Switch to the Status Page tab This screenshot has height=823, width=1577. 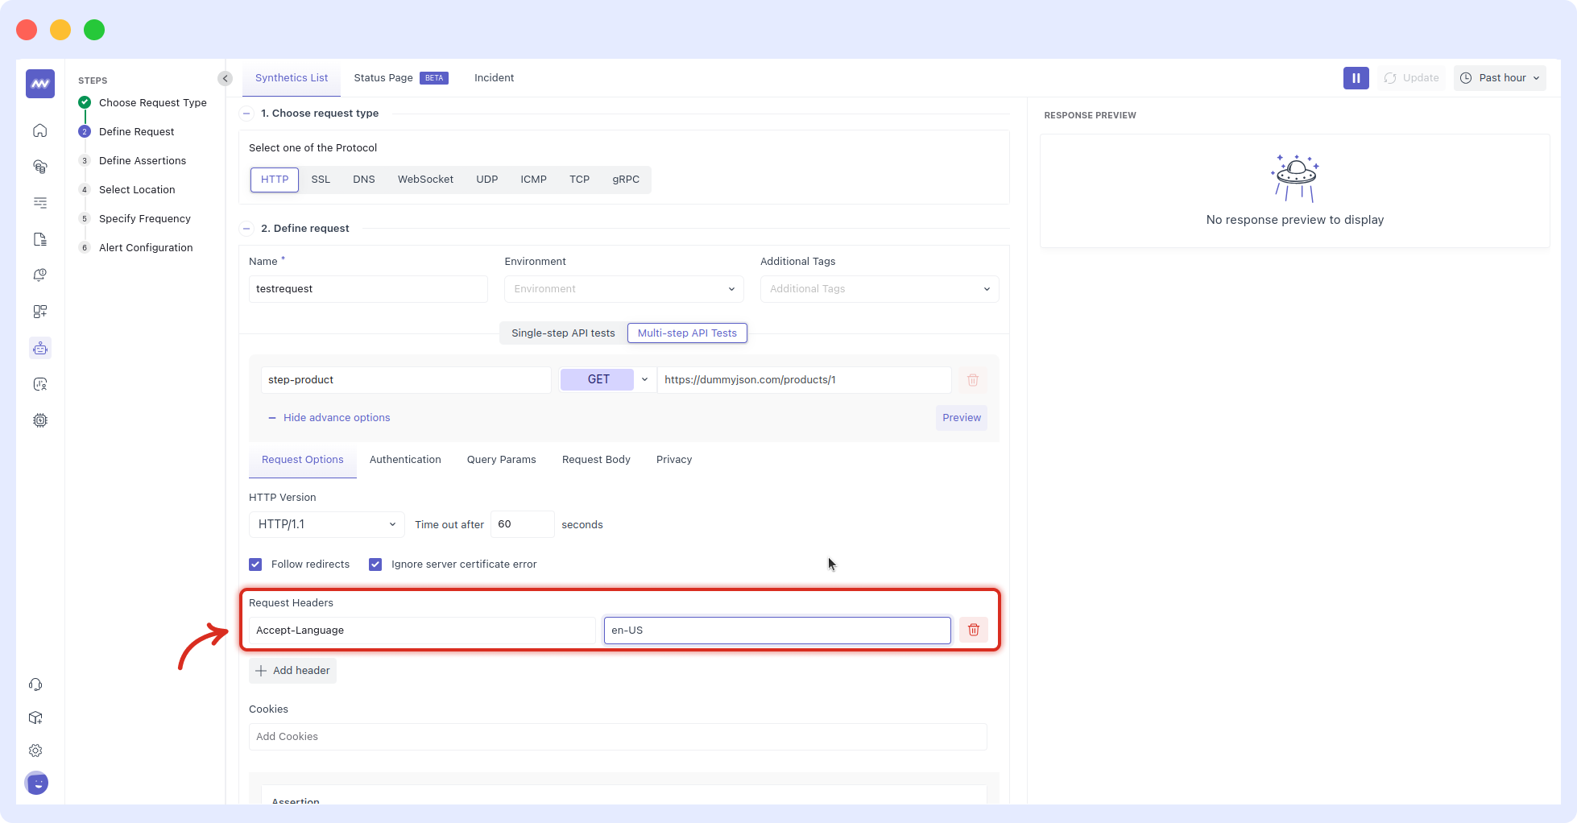383,77
